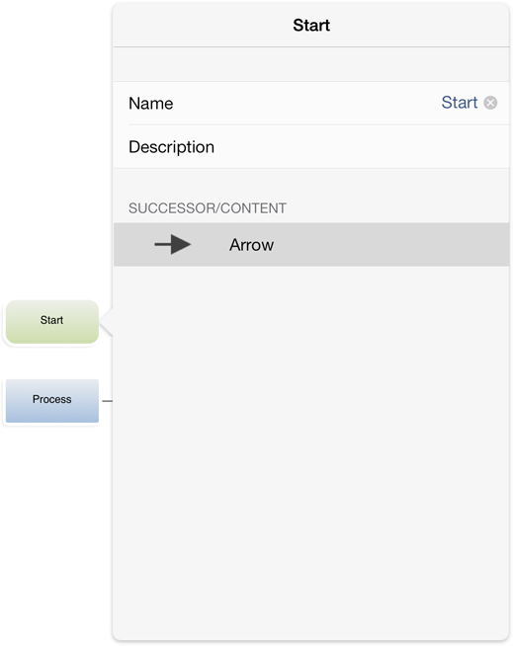Click the arrow icon in successor list
Viewport: 513px width, 646px height.
click(172, 245)
